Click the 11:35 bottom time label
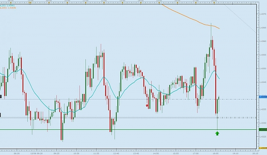 click(97, 153)
